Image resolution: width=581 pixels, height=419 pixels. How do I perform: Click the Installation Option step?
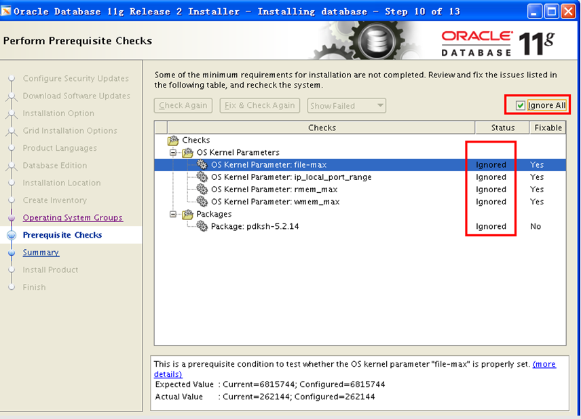tap(58, 113)
